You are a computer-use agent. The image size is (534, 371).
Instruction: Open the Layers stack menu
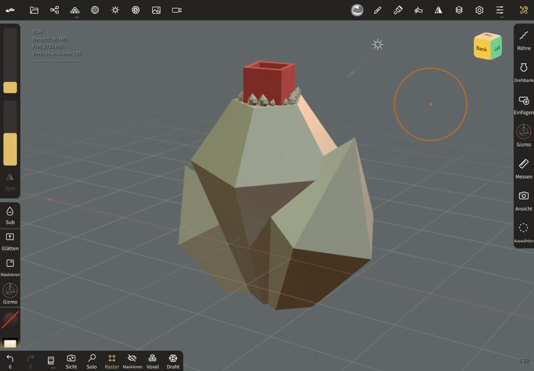point(459,10)
